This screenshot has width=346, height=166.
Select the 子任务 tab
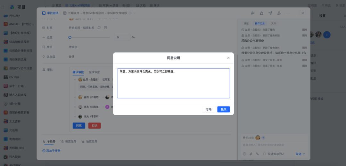coord(49,141)
